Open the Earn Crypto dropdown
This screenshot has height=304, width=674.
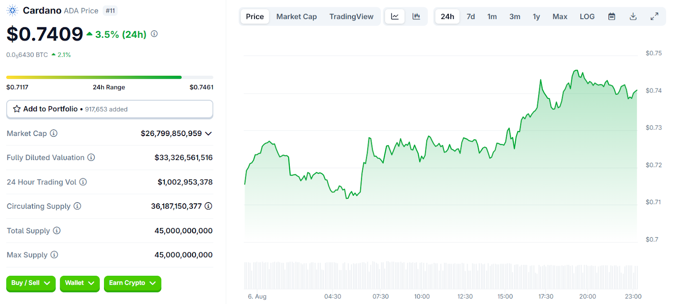click(133, 283)
